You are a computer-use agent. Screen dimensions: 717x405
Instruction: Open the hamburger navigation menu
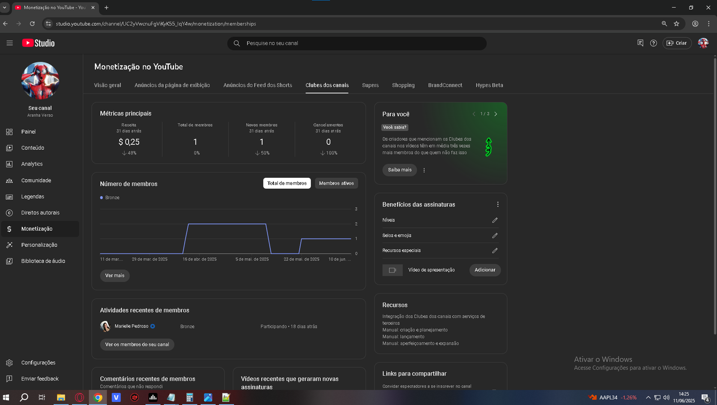click(9, 43)
